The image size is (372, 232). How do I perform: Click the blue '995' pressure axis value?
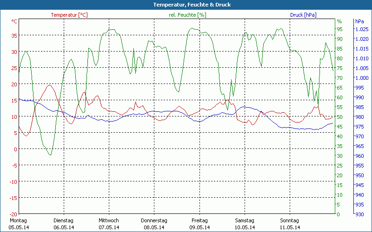359,88
